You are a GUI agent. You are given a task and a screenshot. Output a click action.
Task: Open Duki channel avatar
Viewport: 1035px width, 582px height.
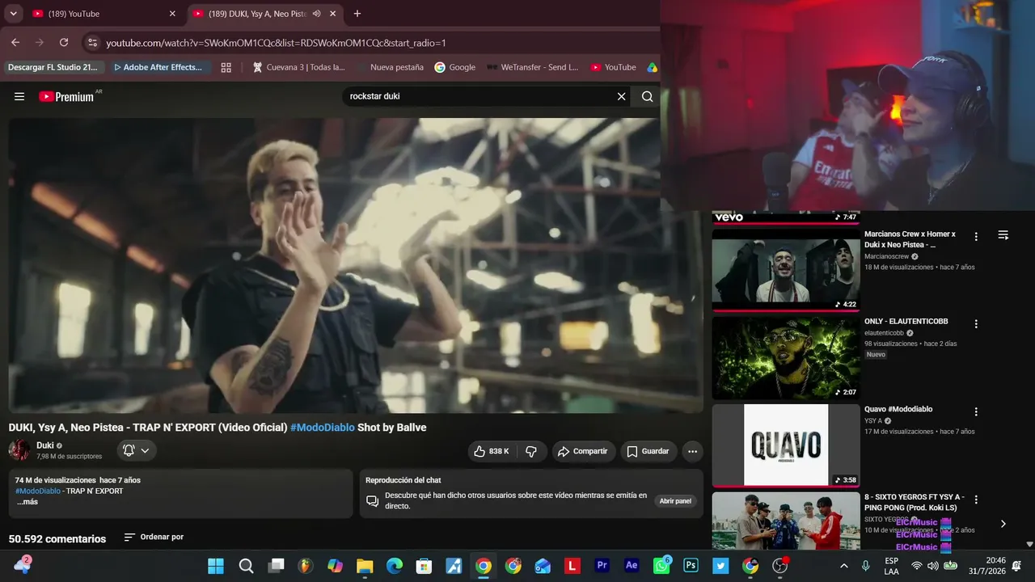pos(19,450)
